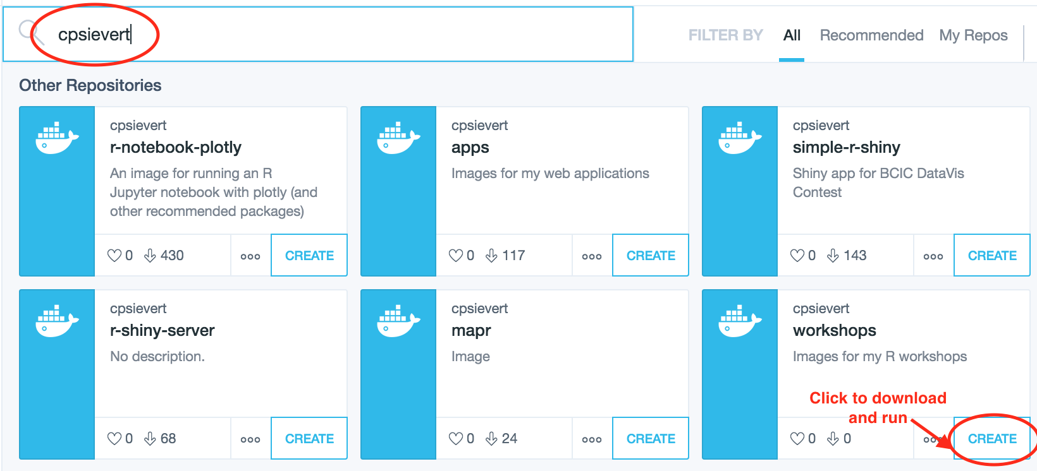Click the Docker whale icon for r-shiny-server
Image resolution: width=1037 pixels, height=471 pixels.
[x=57, y=321]
